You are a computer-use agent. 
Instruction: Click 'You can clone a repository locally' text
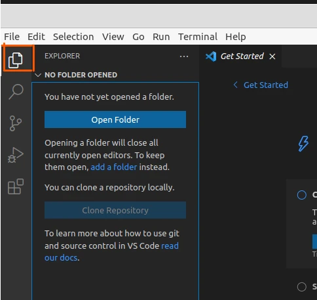(x=109, y=188)
